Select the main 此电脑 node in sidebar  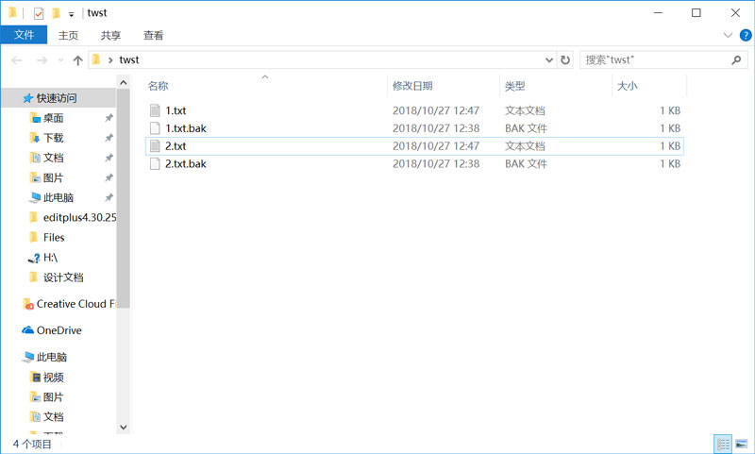(51, 357)
